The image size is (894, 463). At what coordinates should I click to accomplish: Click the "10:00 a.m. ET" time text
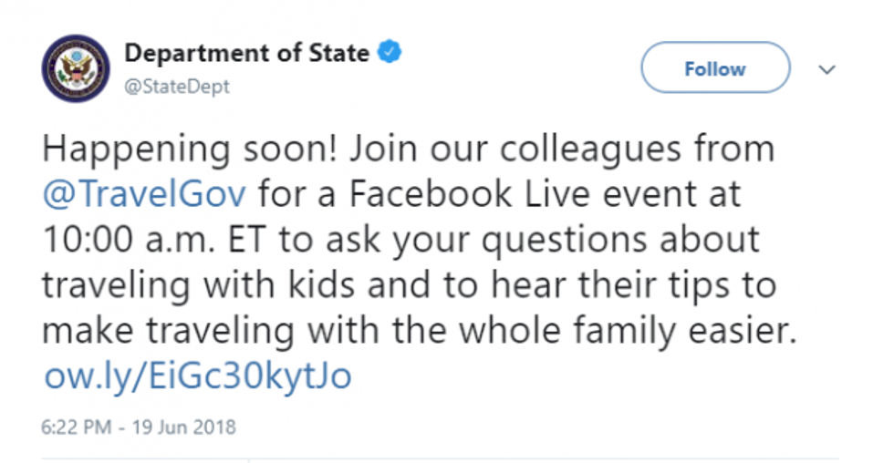[149, 239]
